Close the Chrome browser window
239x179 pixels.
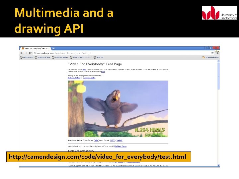pos(216,48)
